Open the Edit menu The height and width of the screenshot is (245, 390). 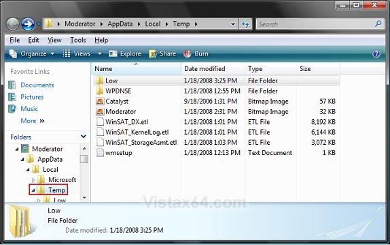(33, 40)
